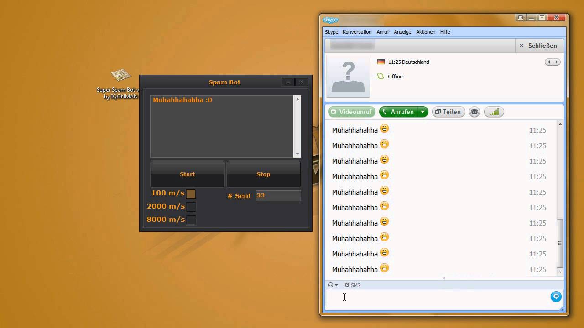Image resolution: width=584 pixels, height=328 pixels.
Task: Click the blue send message button
Action: pos(556,297)
